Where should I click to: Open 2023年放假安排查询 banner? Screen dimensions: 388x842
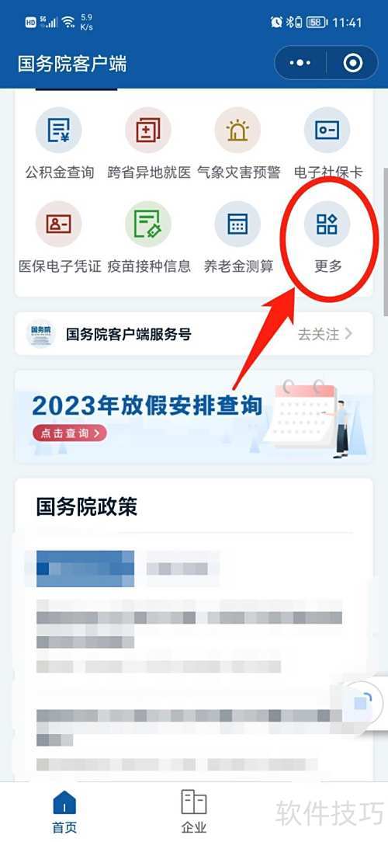click(194, 416)
